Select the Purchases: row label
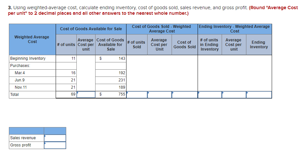304x154 pixels. pos(20,66)
